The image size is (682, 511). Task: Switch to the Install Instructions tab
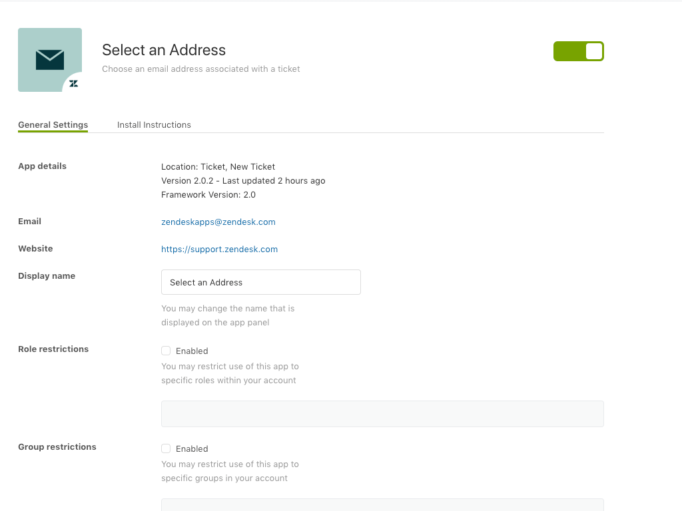(154, 125)
